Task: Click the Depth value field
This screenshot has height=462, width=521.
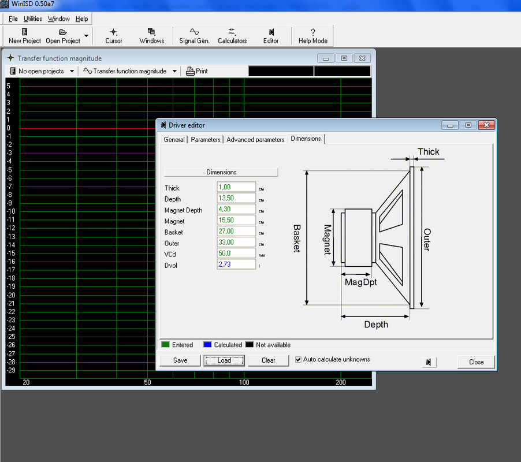Action: tap(236, 198)
